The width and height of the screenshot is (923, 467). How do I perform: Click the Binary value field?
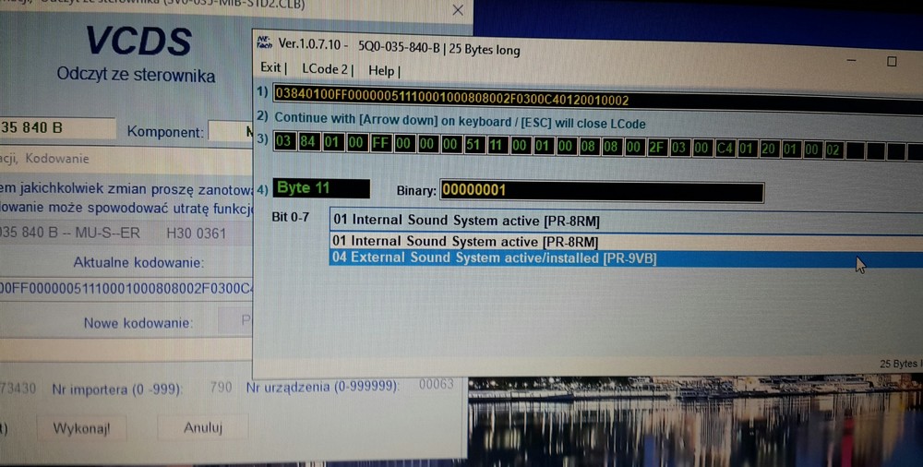click(601, 190)
